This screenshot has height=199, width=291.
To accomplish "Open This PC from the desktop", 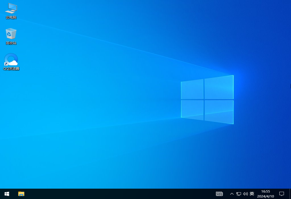I will pos(11,10).
